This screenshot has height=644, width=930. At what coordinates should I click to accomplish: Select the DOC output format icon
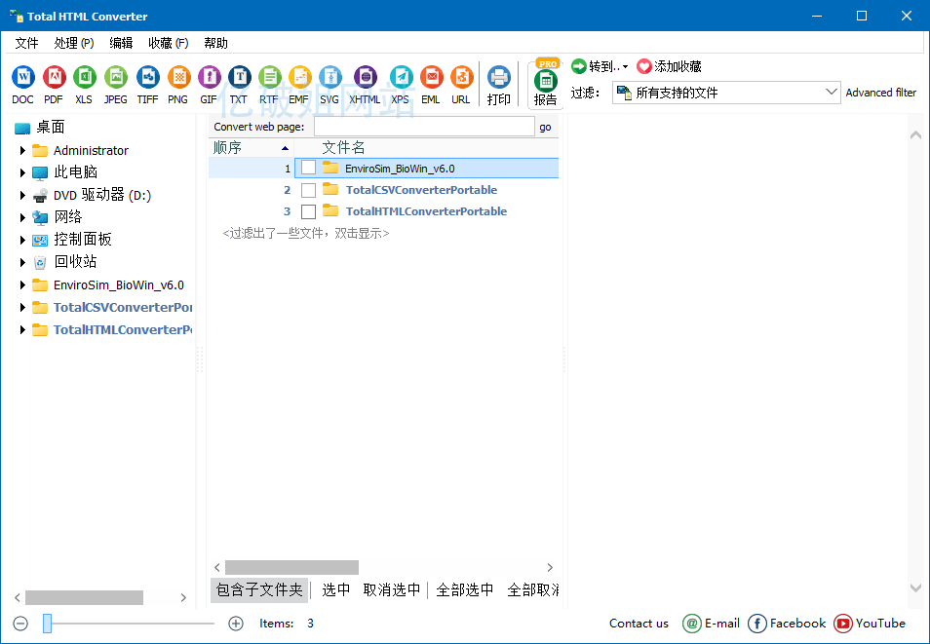22,77
